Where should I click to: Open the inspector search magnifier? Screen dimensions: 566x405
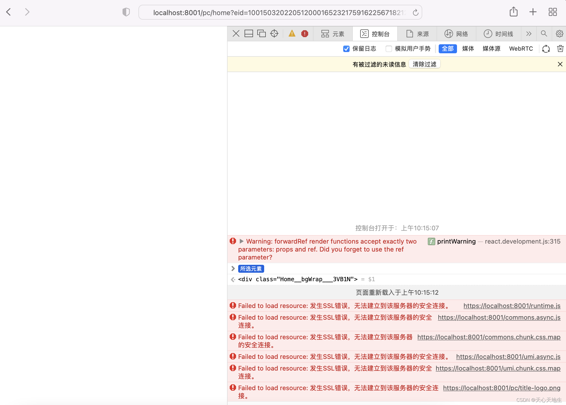544,34
